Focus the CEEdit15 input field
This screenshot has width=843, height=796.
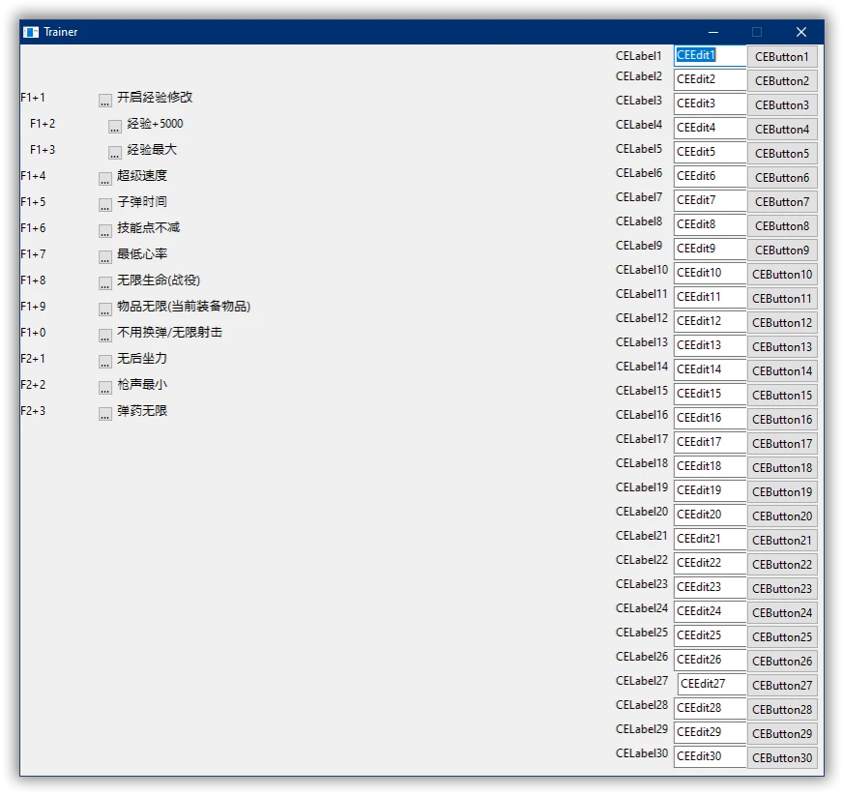coord(710,395)
